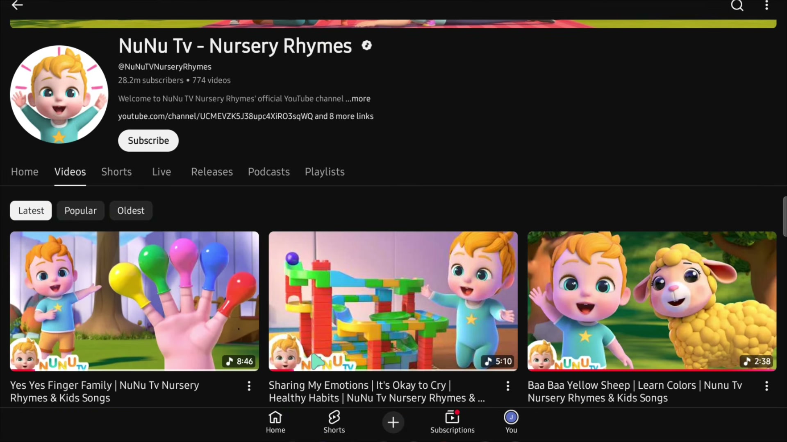The width and height of the screenshot is (787, 442).
Task: Open the Playlists tab
Action: pos(325,172)
